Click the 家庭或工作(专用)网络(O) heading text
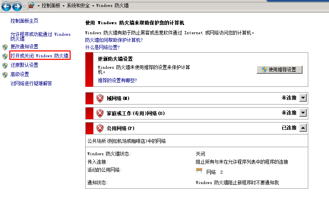329x199 pixels. 136,113
